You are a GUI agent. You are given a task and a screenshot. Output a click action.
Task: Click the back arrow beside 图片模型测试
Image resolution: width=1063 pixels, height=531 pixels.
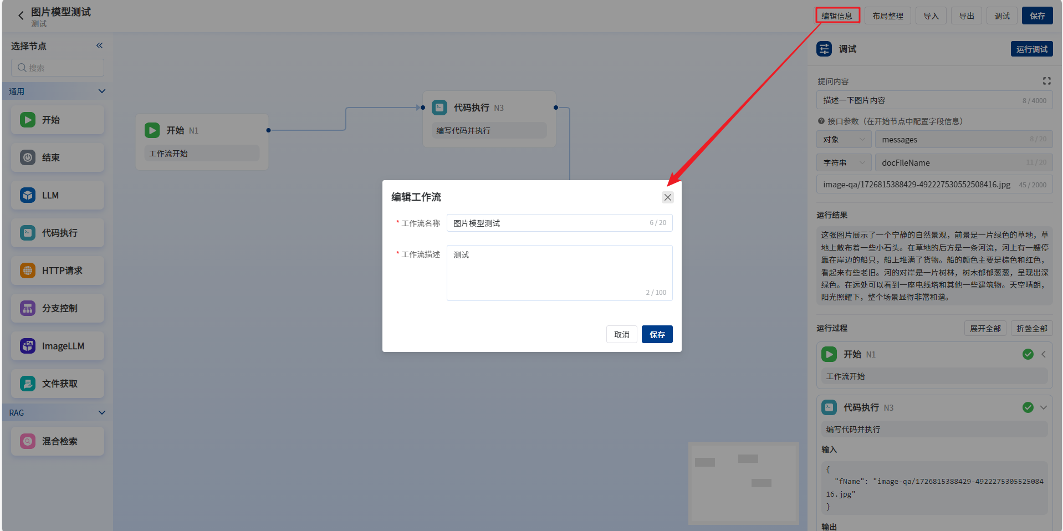coord(21,16)
